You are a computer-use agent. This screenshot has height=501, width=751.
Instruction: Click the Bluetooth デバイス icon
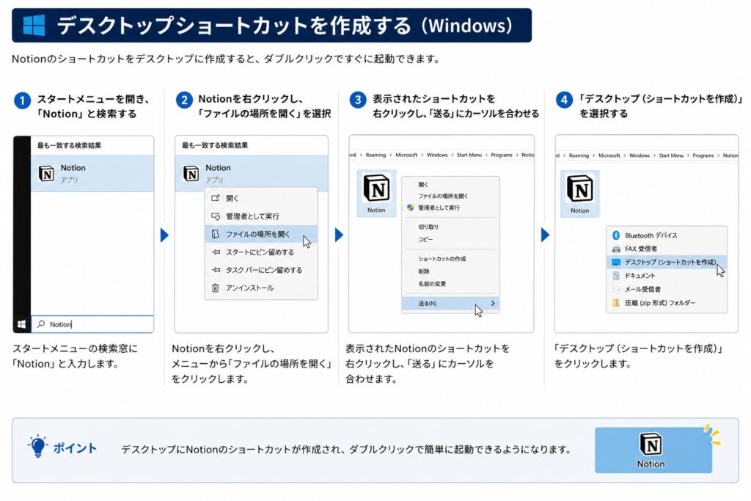[616, 235]
